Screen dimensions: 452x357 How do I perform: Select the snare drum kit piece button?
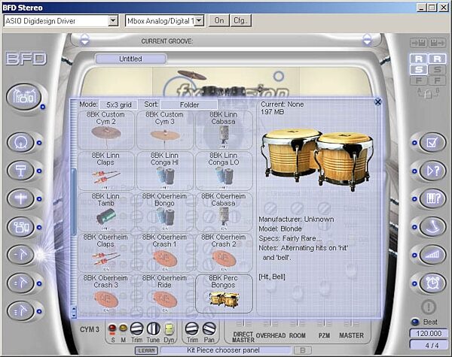point(21,171)
